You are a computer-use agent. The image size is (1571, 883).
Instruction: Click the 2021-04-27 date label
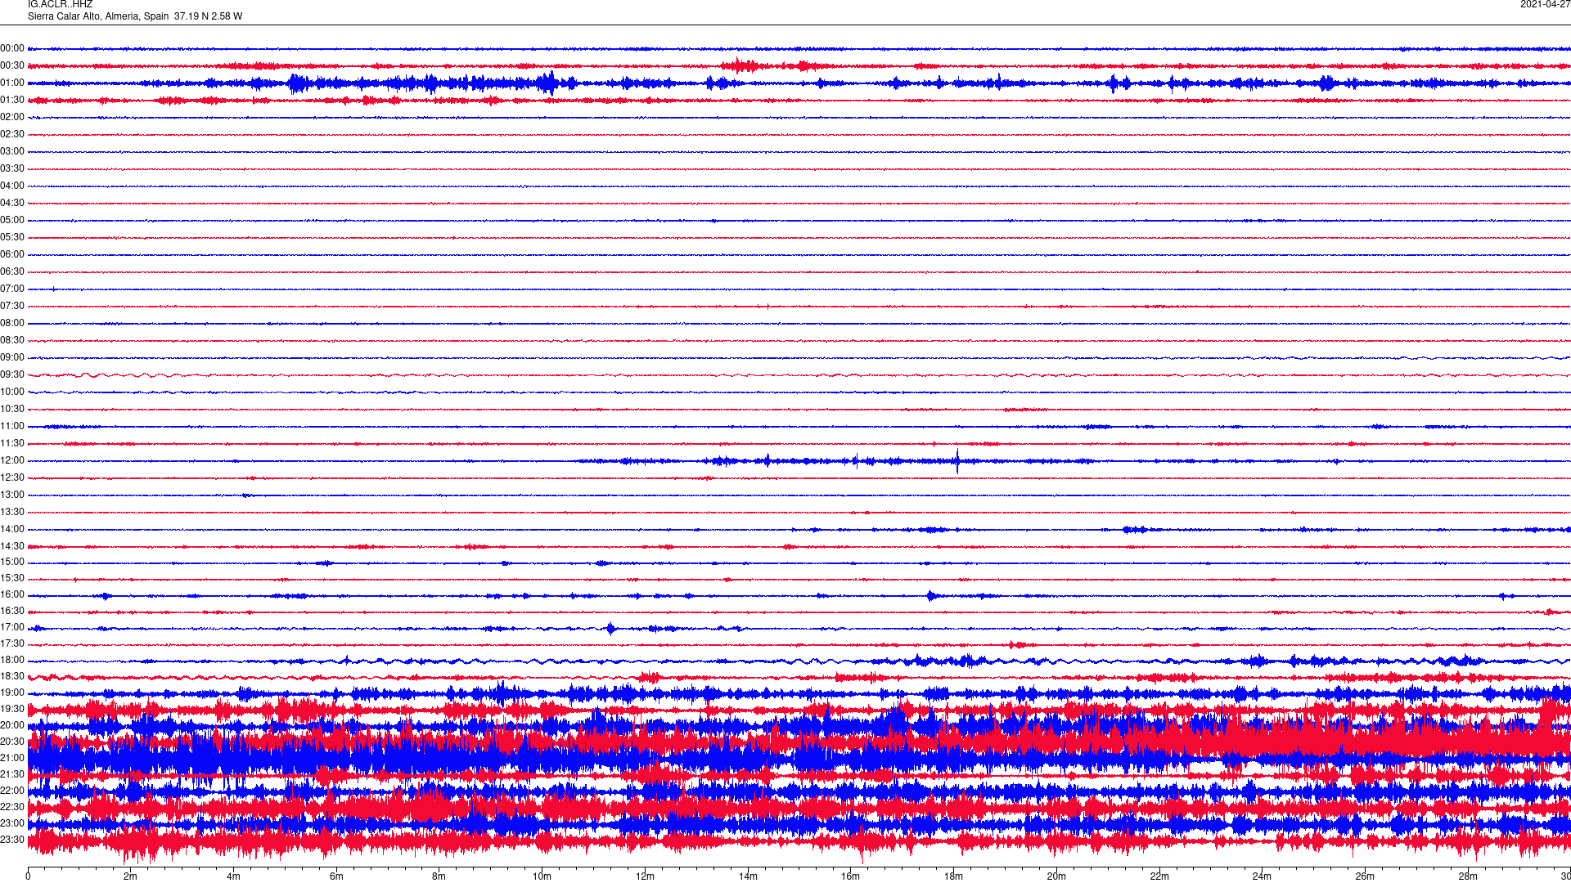tap(1544, 5)
